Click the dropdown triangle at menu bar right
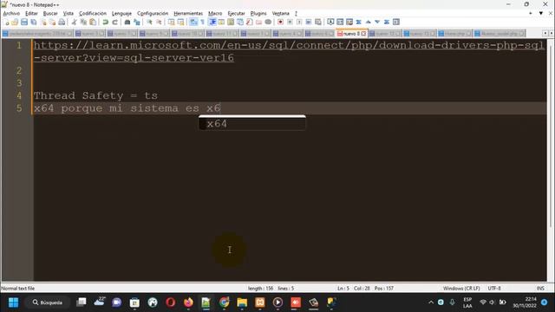The width and height of the screenshot is (555, 312). click(x=541, y=14)
